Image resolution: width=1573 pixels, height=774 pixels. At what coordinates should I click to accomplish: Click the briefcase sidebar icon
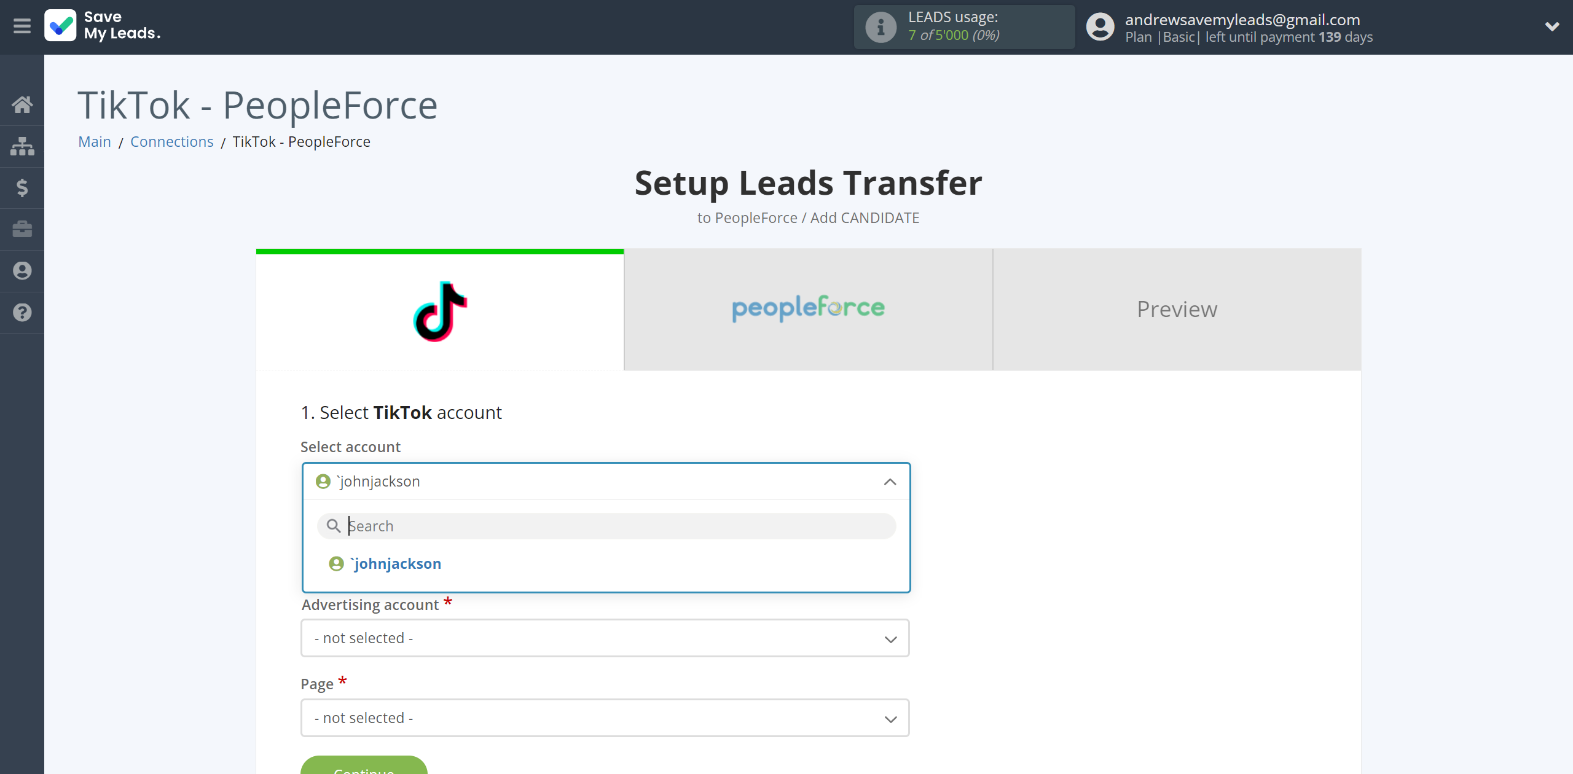22,227
